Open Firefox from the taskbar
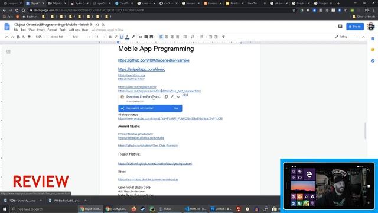The image size is (378, 213). tap(134, 209)
